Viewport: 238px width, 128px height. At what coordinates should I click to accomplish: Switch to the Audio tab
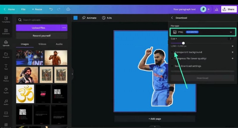[59, 44]
